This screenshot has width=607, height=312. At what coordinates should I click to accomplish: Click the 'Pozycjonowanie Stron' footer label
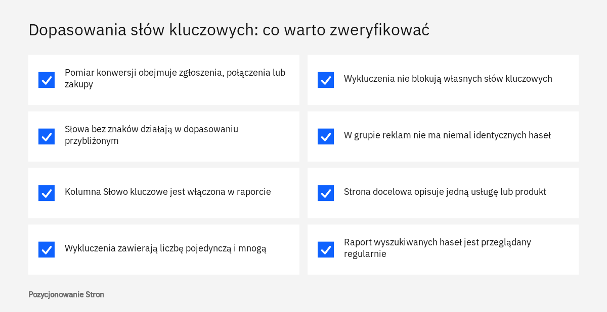[x=66, y=294]
